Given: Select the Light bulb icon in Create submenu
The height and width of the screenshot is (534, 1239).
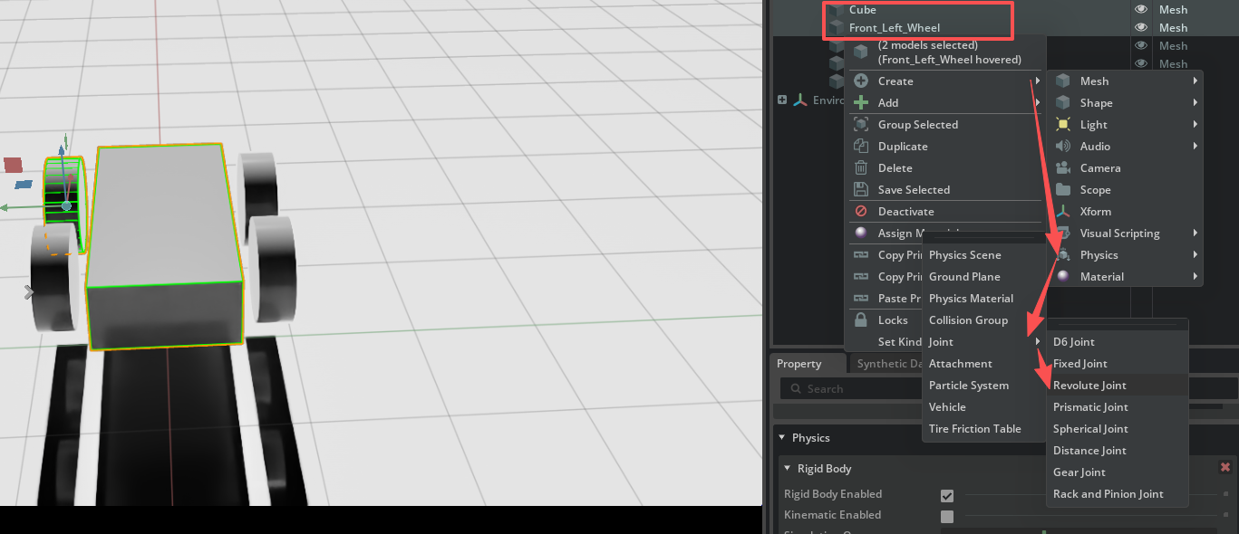Looking at the screenshot, I should point(1061,124).
